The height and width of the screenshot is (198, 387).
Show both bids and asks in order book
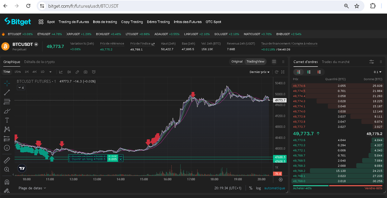[299, 72]
